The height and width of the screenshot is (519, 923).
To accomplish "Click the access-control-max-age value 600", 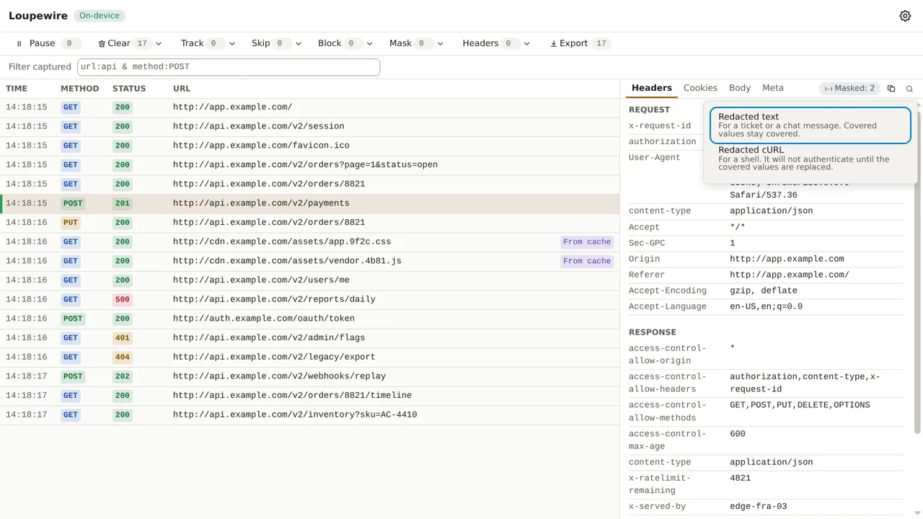I will pyautogui.click(x=738, y=434).
